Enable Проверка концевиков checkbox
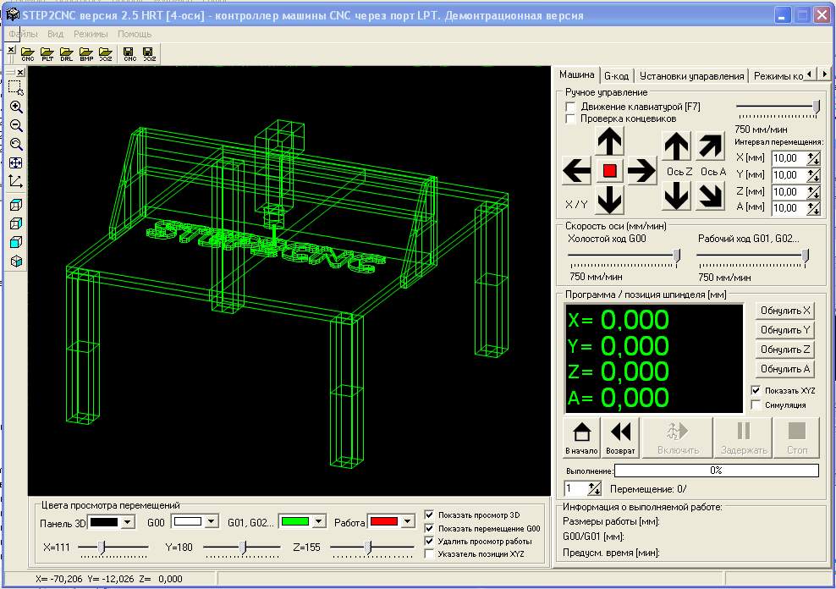 pyautogui.click(x=570, y=118)
